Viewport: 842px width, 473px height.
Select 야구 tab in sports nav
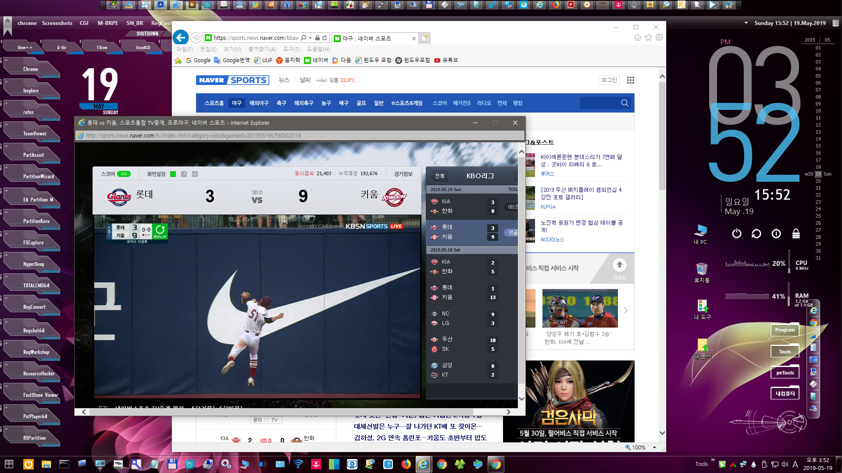coord(237,103)
